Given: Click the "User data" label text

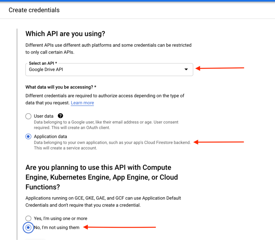Looking at the screenshot, I should pyautogui.click(x=44, y=116).
